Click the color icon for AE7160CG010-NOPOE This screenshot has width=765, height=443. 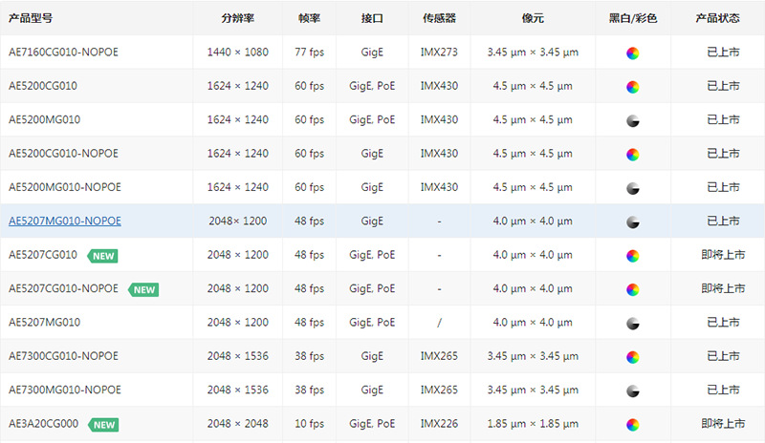pos(633,53)
